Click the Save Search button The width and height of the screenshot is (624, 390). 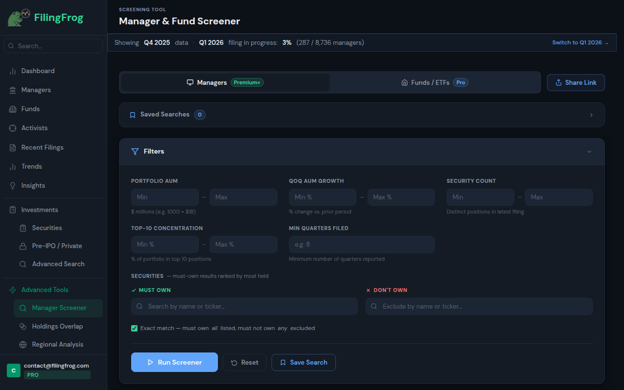tap(303, 362)
